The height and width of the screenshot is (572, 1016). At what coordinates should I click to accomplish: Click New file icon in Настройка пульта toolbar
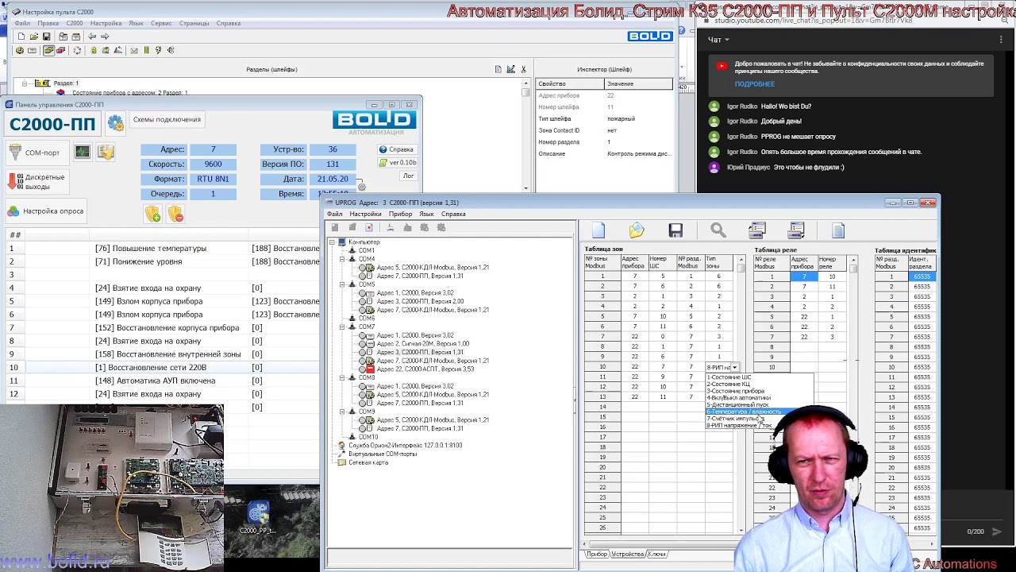(x=21, y=37)
